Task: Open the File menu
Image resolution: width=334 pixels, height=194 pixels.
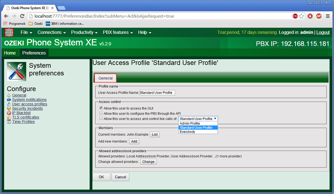Action: click(x=26, y=32)
